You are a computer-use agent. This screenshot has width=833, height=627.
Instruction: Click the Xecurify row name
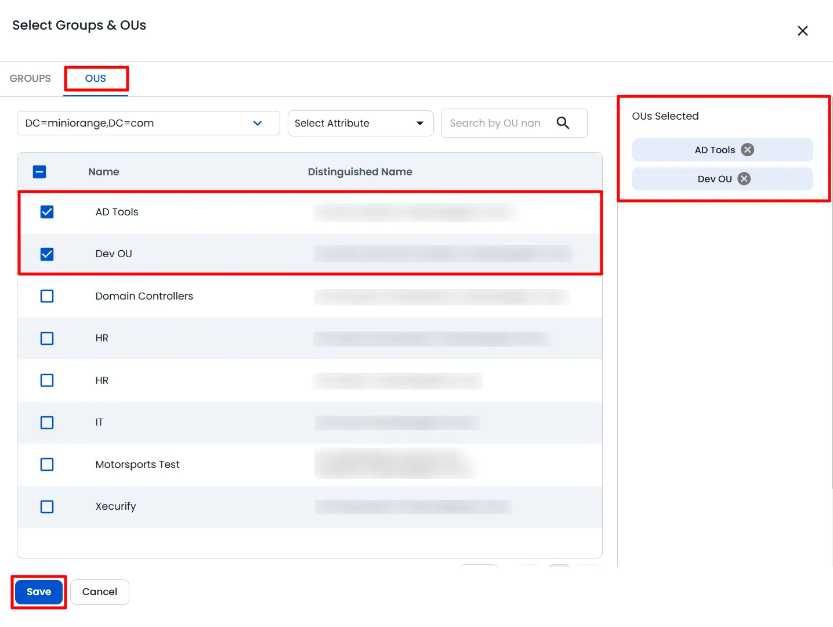pos(116,506)
